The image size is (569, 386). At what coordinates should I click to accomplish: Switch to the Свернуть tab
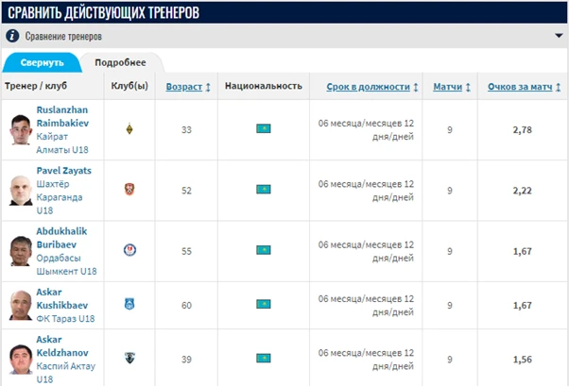click(x=40, y=62)
